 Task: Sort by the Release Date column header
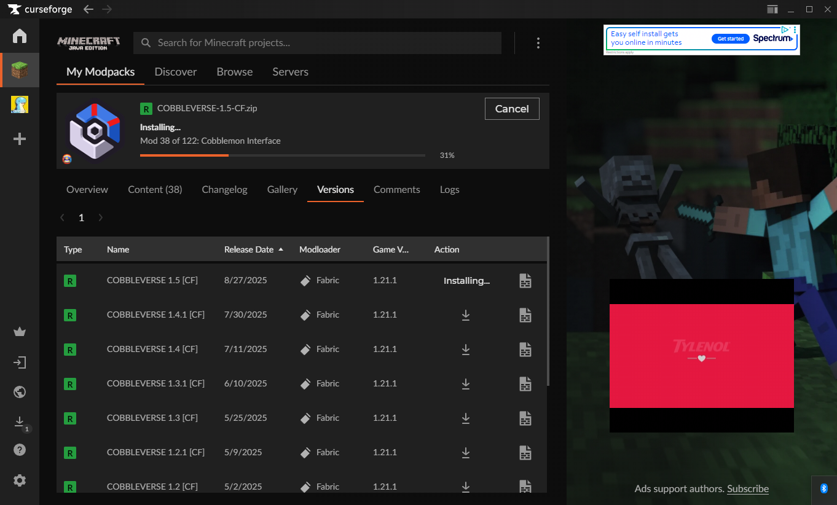(249, 249)
